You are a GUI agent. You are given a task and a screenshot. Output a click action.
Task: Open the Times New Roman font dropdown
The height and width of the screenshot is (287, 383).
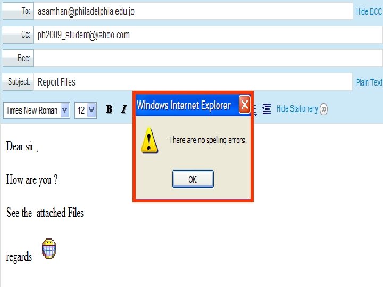tap(37, 111)
